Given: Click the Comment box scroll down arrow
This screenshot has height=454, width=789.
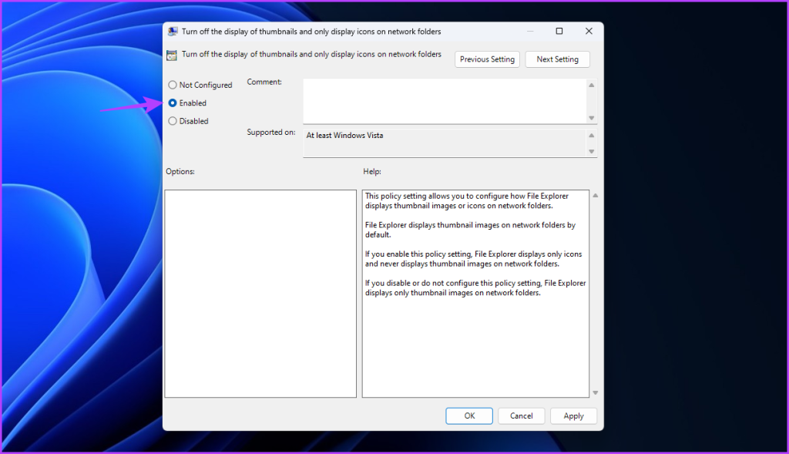Looking at the screenshot, I should coord(592,118).
